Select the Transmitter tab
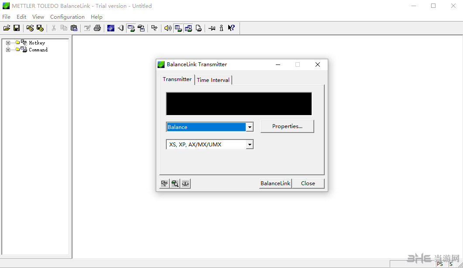The width and height of the screenshot is (463, 268). 177,79
